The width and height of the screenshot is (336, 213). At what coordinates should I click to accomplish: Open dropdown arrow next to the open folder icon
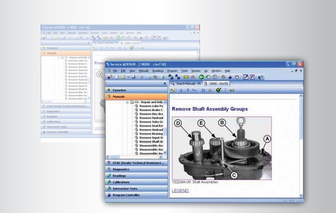coord(128,77)
